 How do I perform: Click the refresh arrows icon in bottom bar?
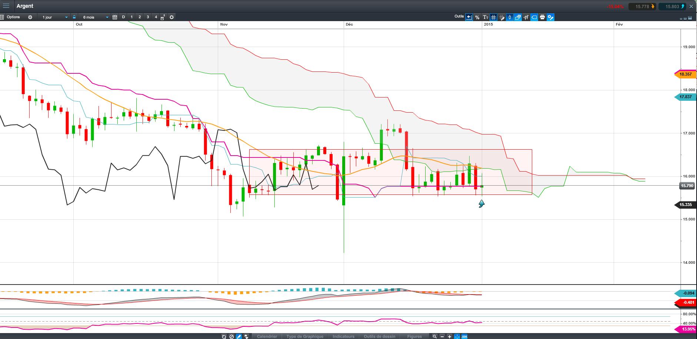224,336
